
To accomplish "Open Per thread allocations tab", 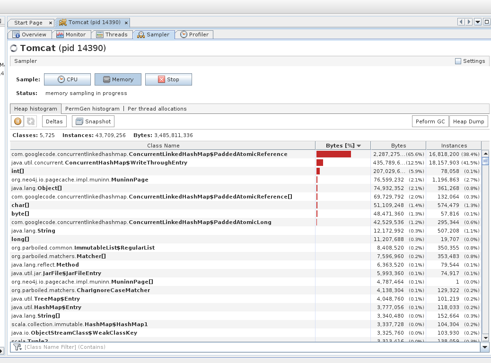I will pyautogui.click(x=157, y=109).
